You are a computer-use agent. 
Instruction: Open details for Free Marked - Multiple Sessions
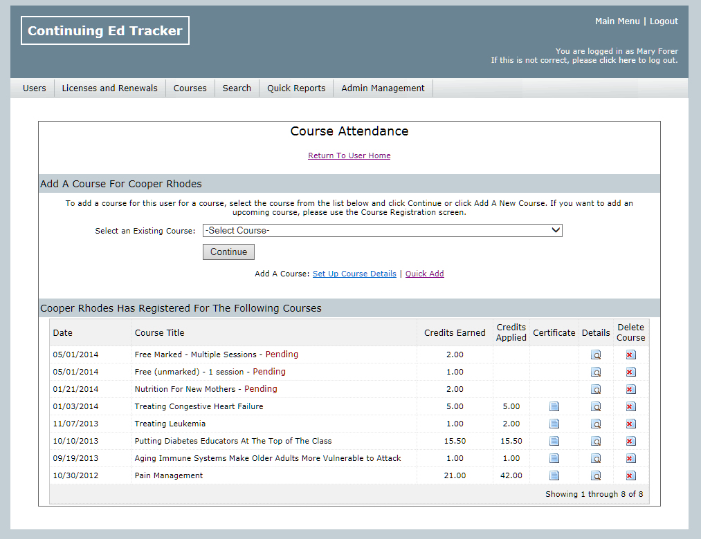[596, 354]
